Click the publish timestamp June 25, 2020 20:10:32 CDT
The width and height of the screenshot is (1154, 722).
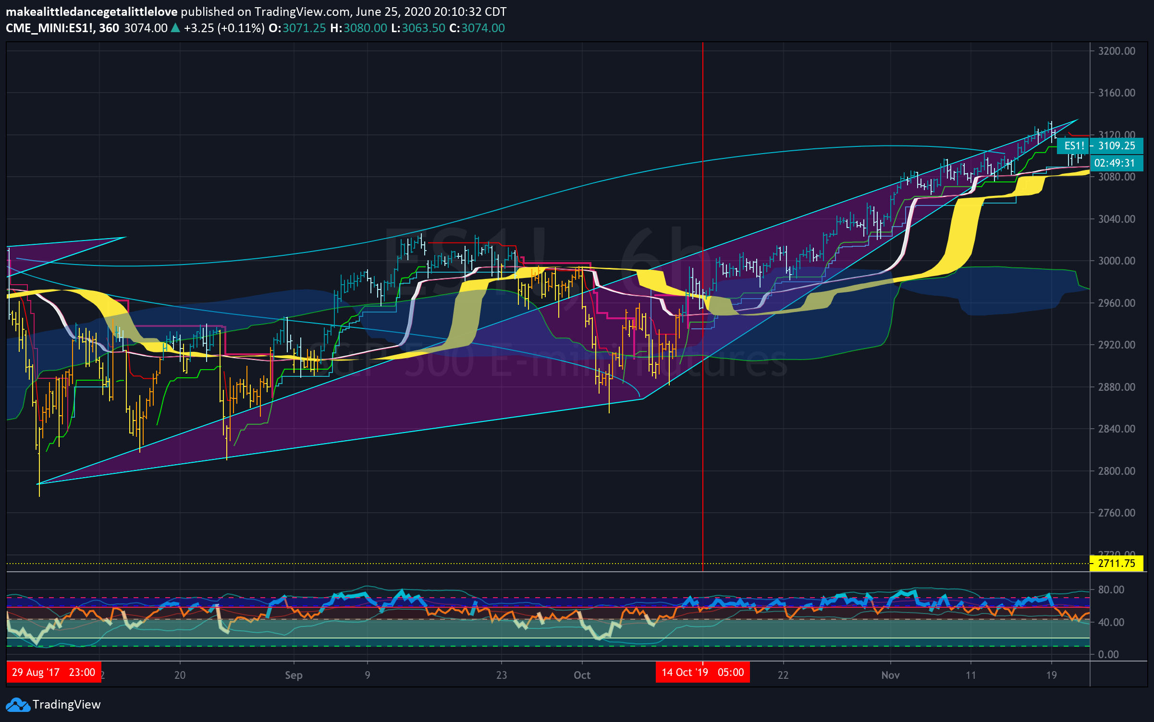431,12
